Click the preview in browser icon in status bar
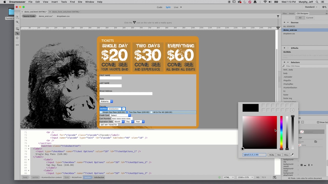This screenshot has width=328, height=184. [274, 177]
